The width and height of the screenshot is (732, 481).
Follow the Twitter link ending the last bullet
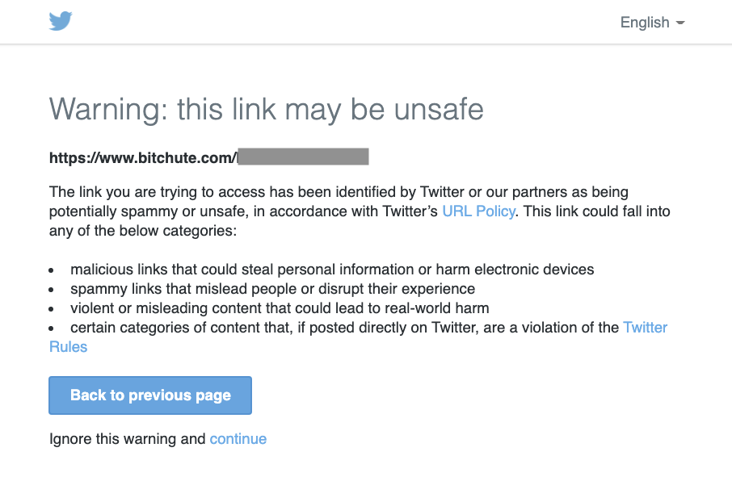[646, 328]
